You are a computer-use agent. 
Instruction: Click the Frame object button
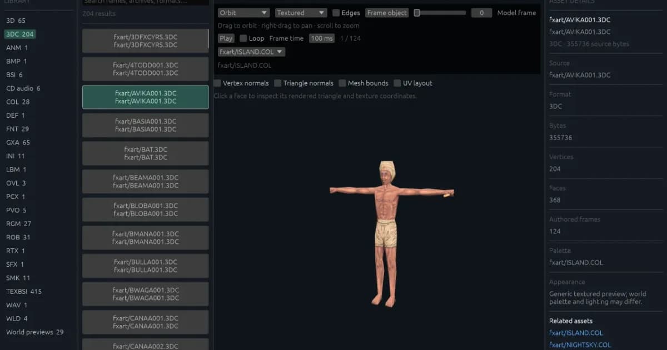coord(387,13)
